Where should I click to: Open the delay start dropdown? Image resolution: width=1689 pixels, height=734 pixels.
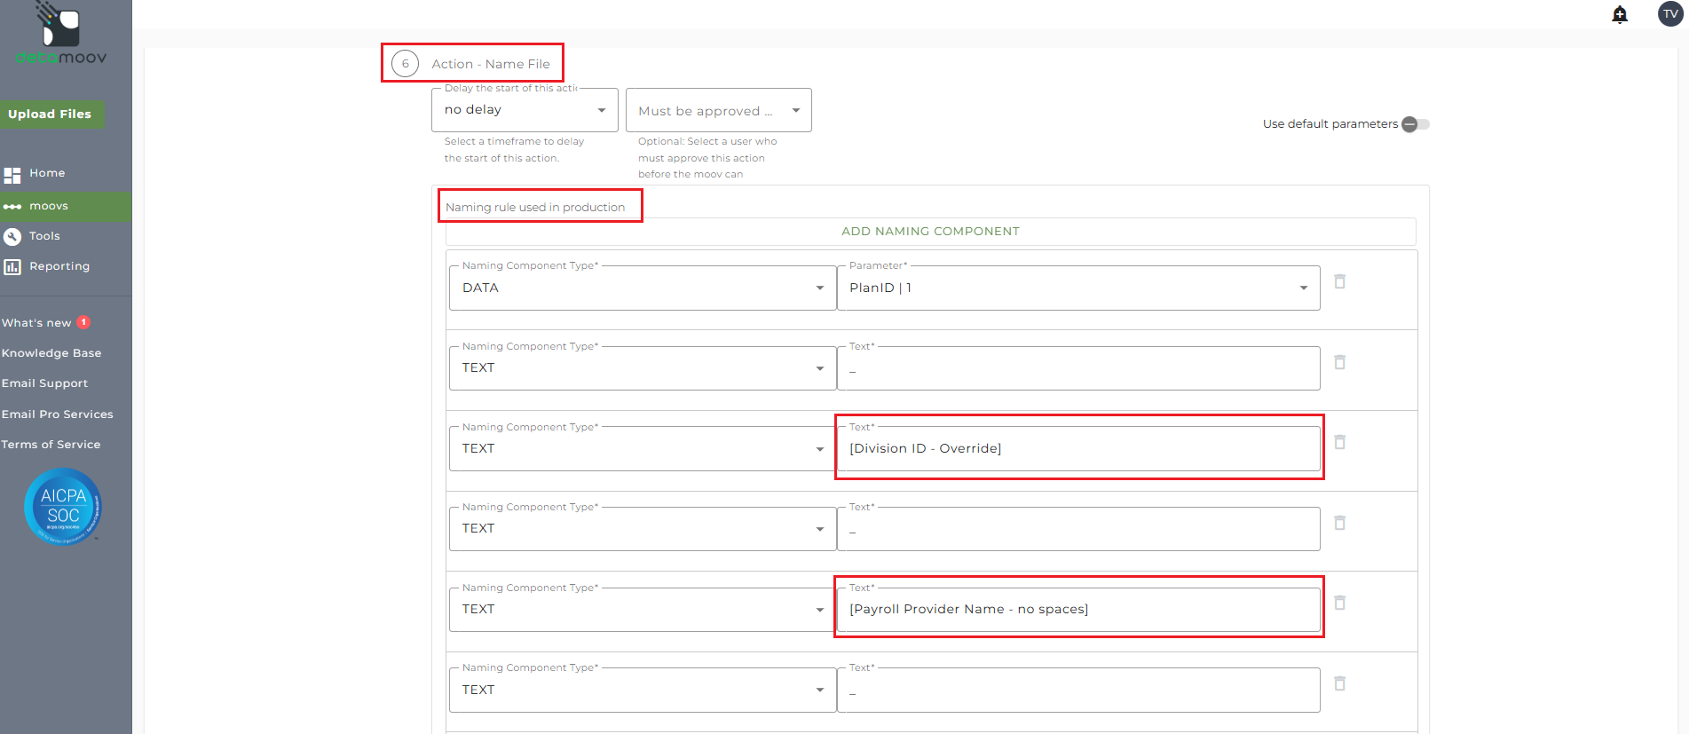click(524, 110)
